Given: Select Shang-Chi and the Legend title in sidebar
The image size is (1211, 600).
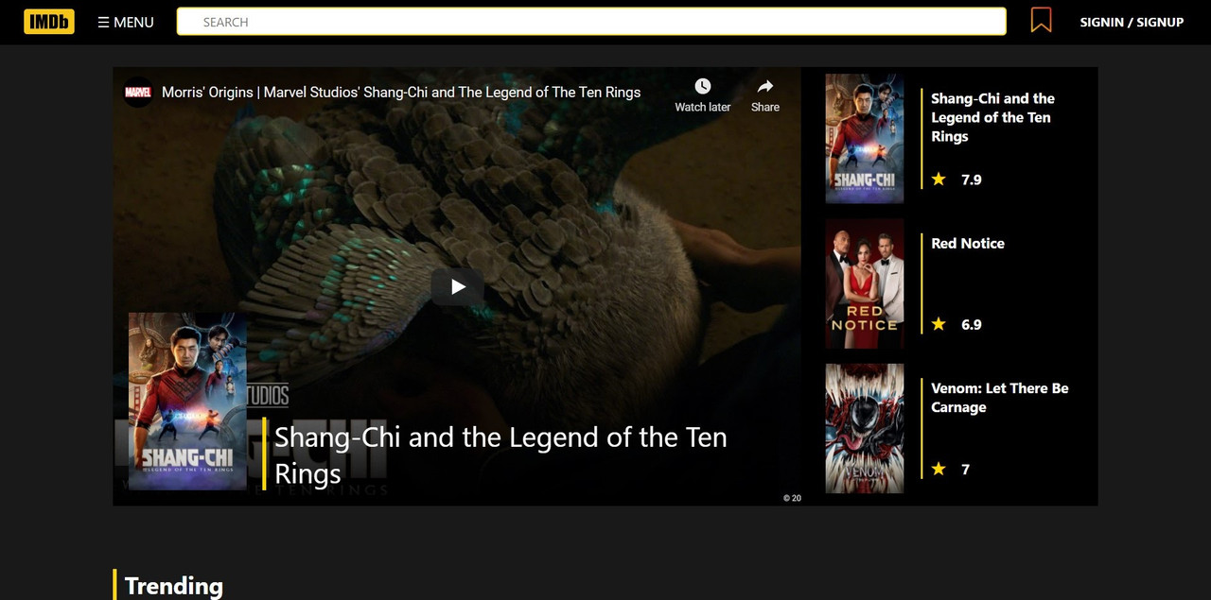Looking at the screenshot, I should pos(992,117).
